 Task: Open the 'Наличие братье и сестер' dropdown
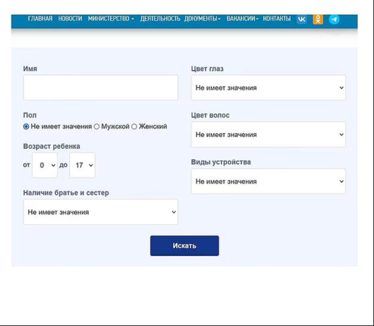point(100,212)
